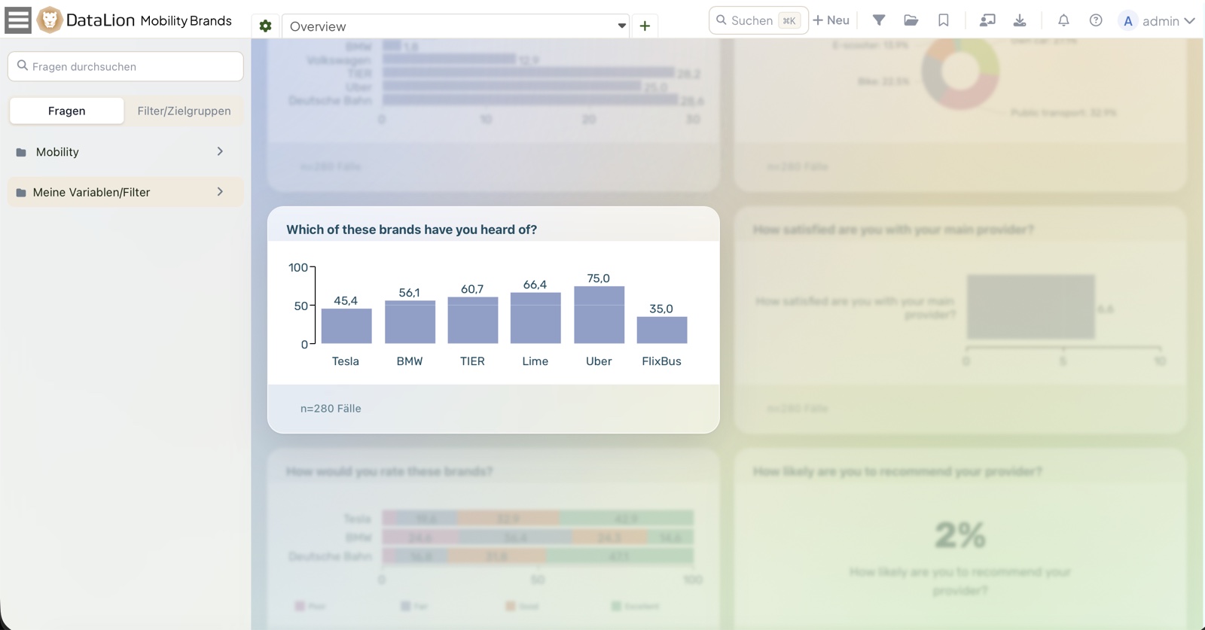Click the Mobility Brands project title
Image resolution: width=1205 pixels, height=630 pixels.
pos(186,21)
